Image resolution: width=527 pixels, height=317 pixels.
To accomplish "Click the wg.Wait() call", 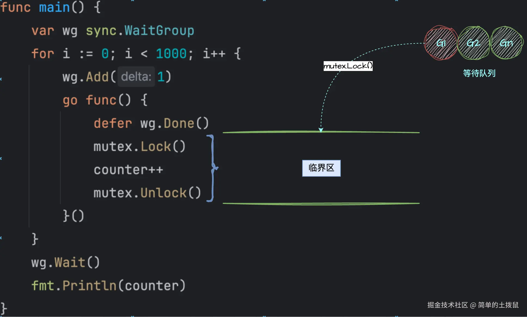I will [x=65, y=263].
